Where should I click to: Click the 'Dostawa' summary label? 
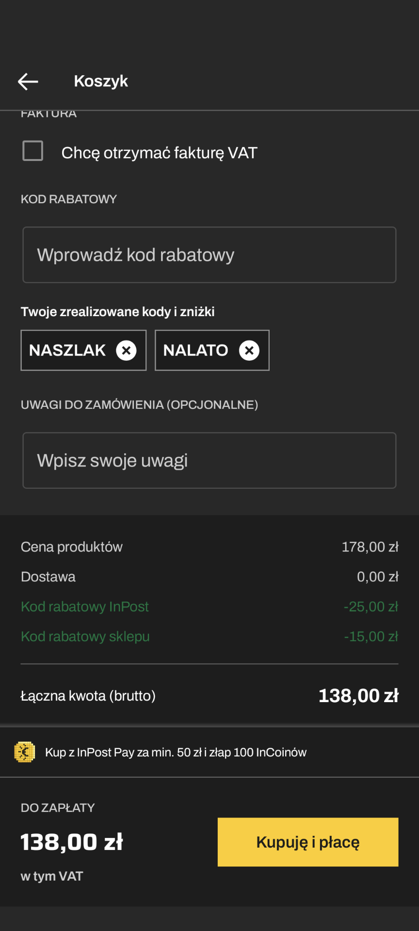pyautogui.click(x=48, y=577)
